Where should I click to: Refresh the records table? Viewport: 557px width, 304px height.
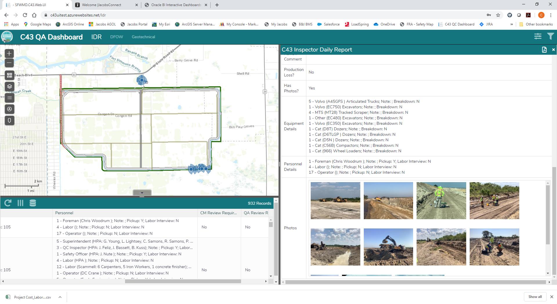(x=8, y=203)
